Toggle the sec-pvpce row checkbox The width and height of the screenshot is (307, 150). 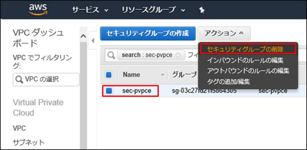click(109, 91)
